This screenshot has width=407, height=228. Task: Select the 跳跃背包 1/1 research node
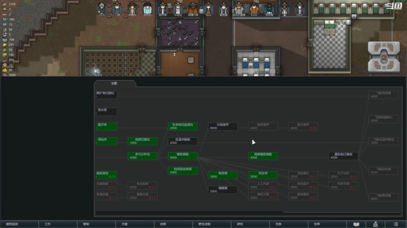106,175
